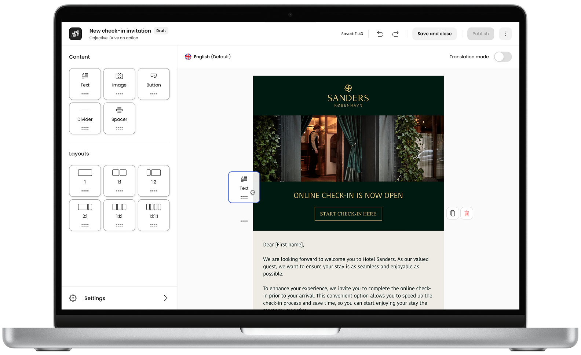Image resolution: width=581 pixels, height=355 pixels.
Task: Click the settings gear icon
Action: [x=73, y=298]
